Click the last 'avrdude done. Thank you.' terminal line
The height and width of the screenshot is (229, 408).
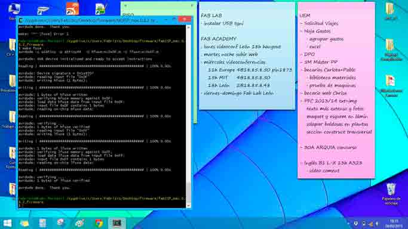44,188
